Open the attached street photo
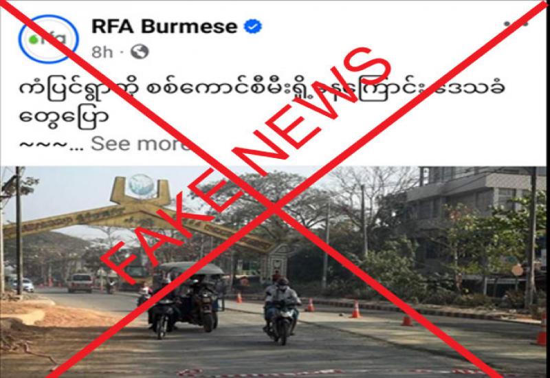The height and width of the screenshot is (378, 550). coord(275,272)
